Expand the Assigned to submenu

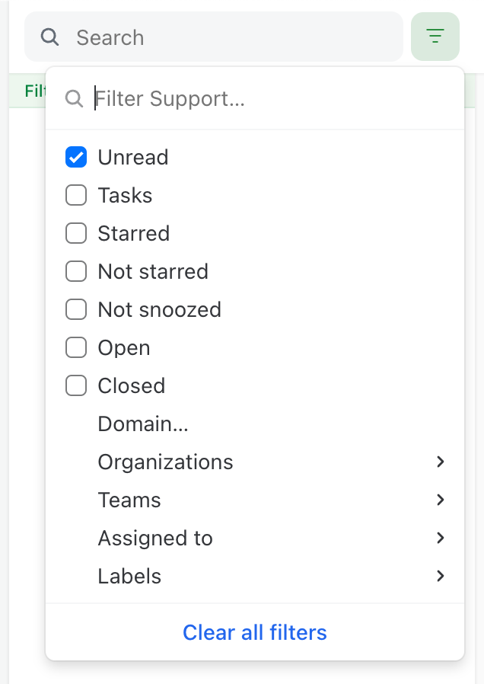(x=440, y=538)
